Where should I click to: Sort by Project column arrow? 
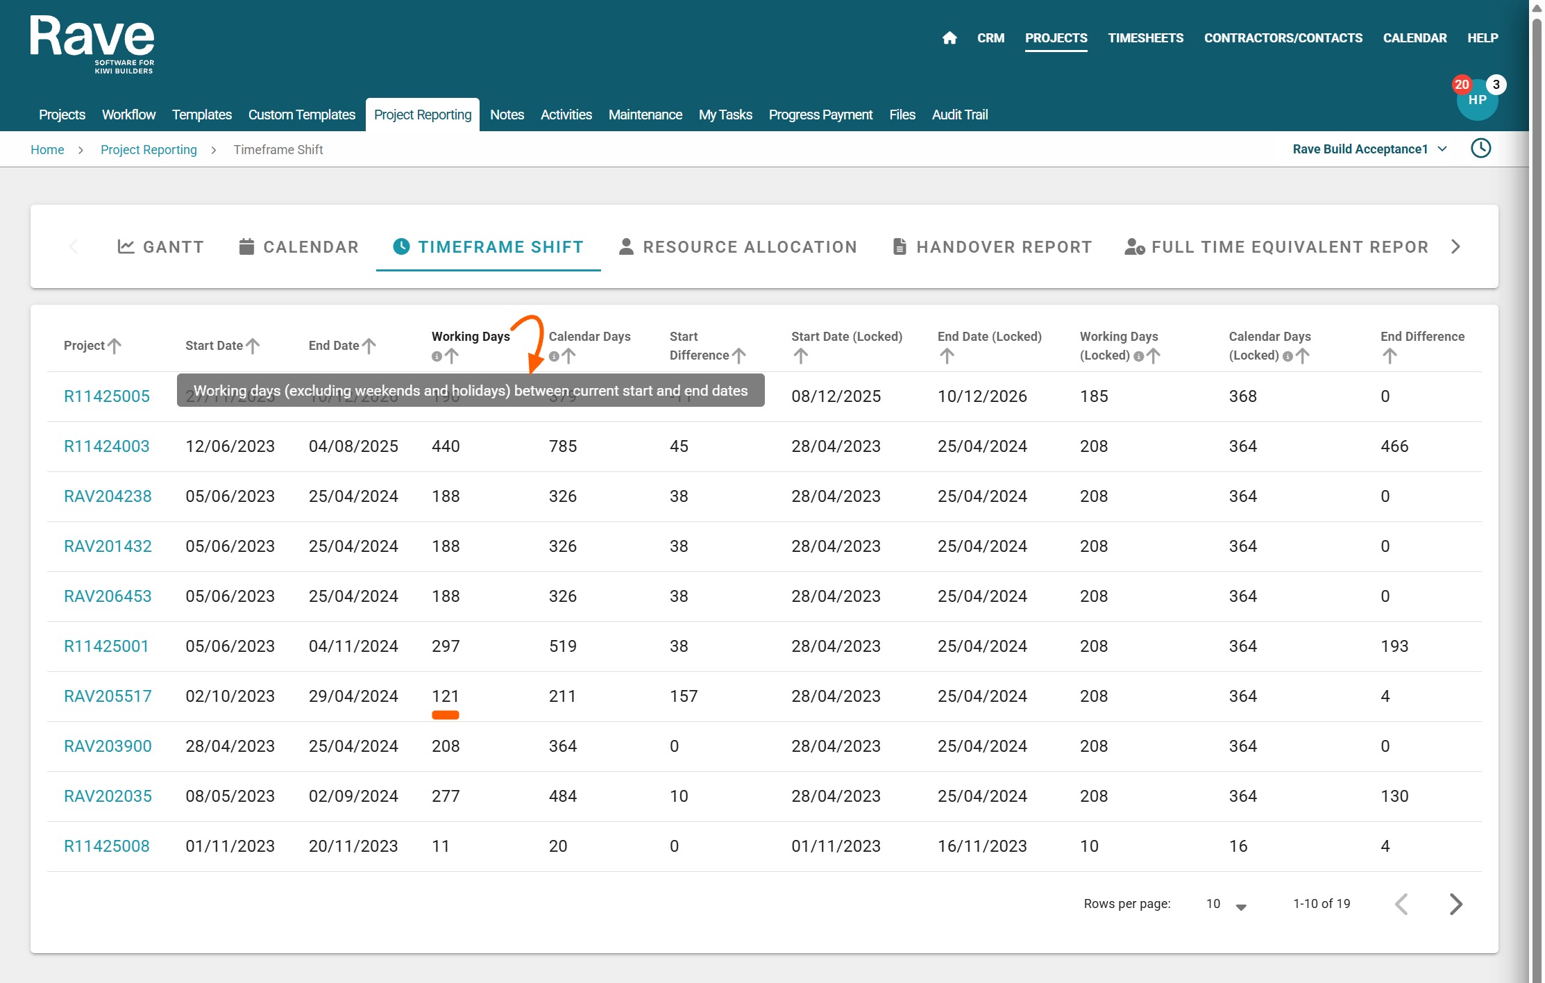pos(115,346)
